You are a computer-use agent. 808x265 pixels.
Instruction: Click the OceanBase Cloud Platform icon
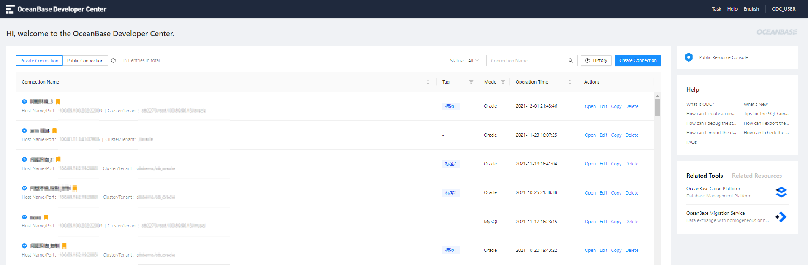(781, 192)
